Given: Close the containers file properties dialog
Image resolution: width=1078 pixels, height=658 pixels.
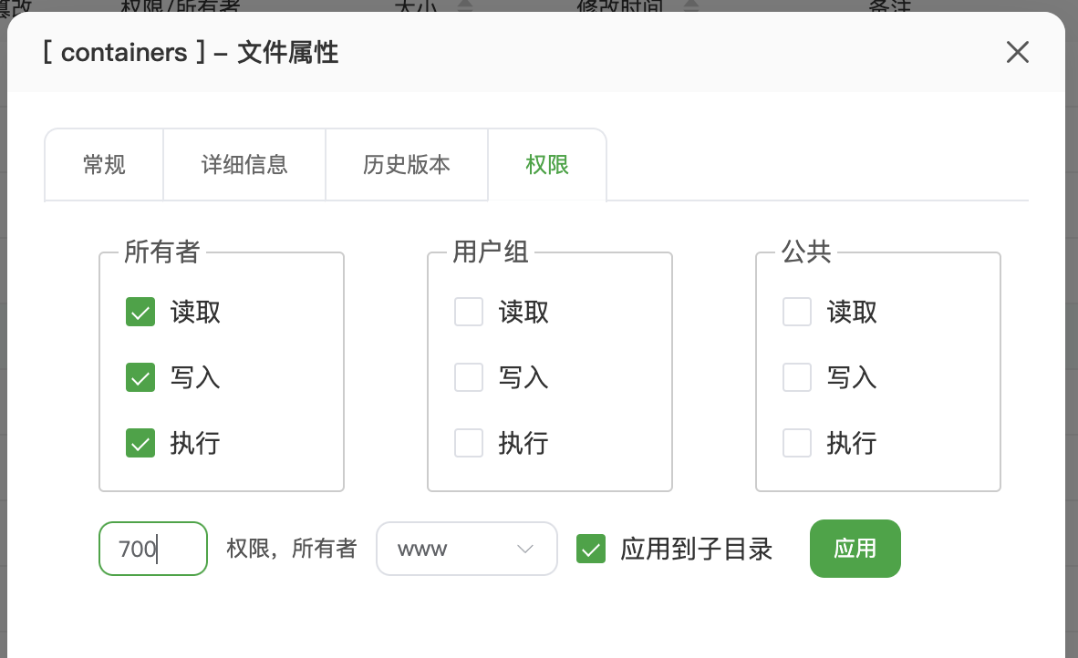Looking at the screenshot, I should (1017, 52).
